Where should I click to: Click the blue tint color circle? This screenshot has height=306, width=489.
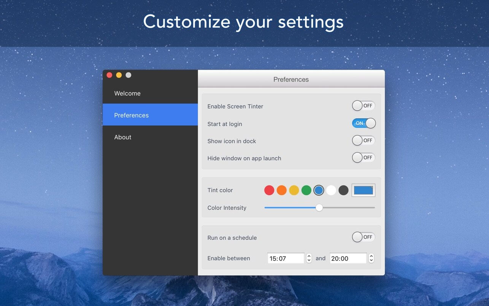point(319,190)
